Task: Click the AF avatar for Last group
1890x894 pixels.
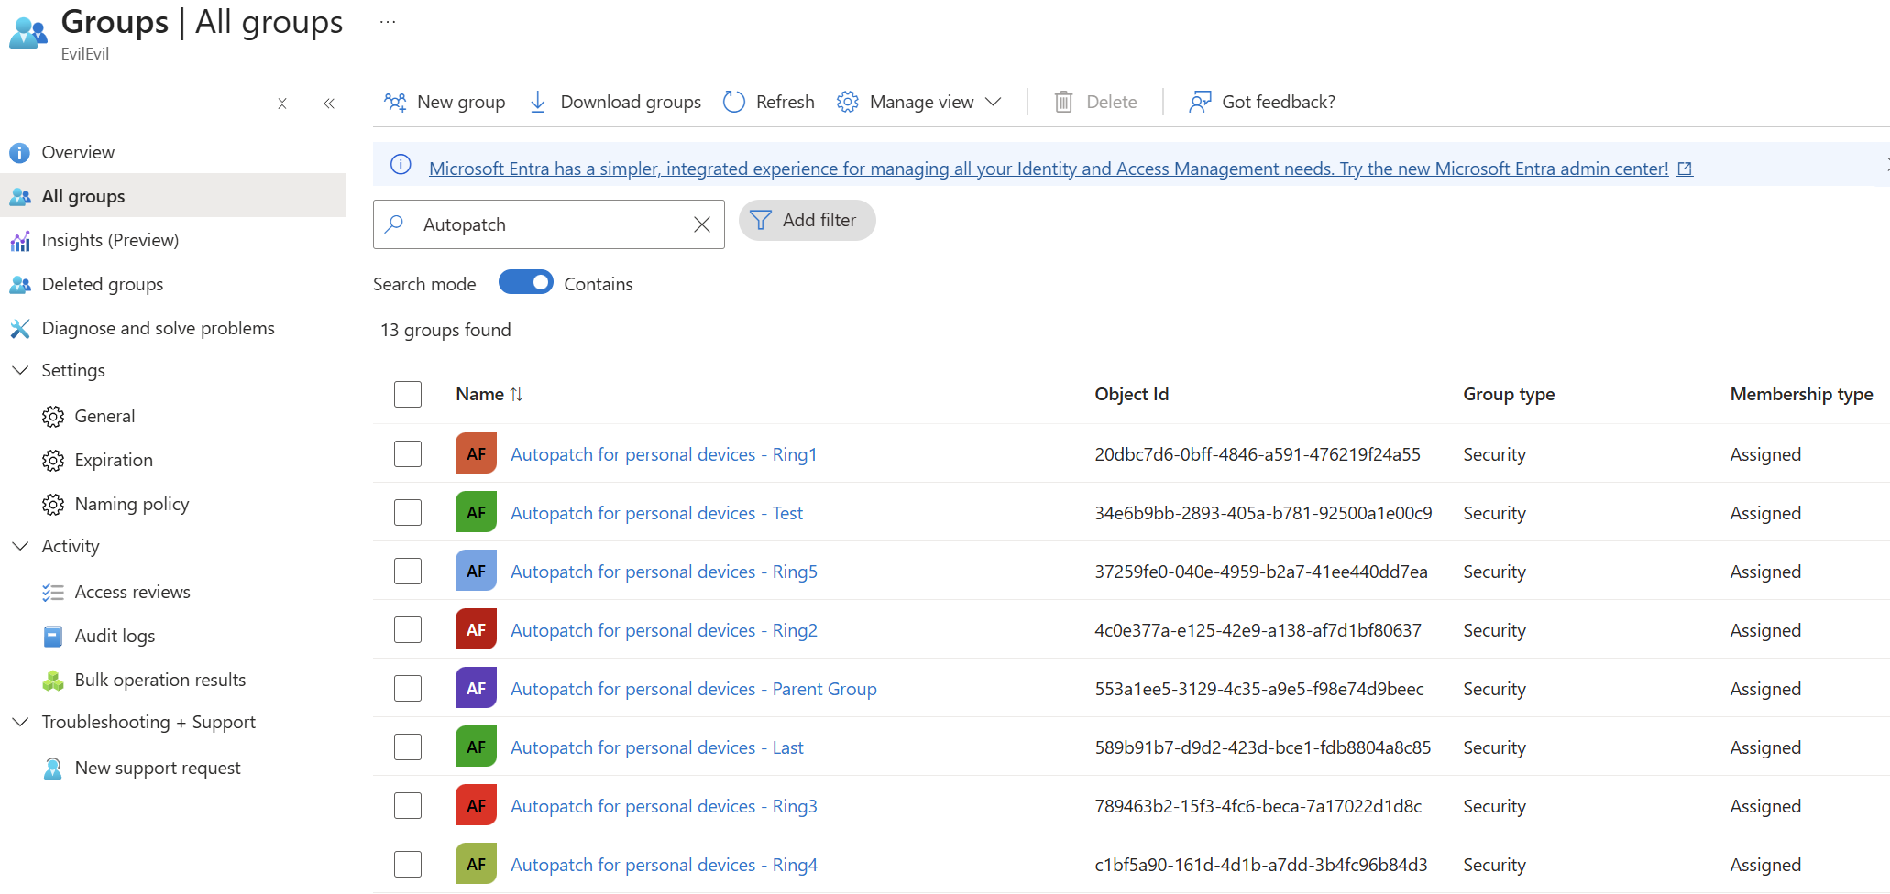Action: (x=476, y=747)
